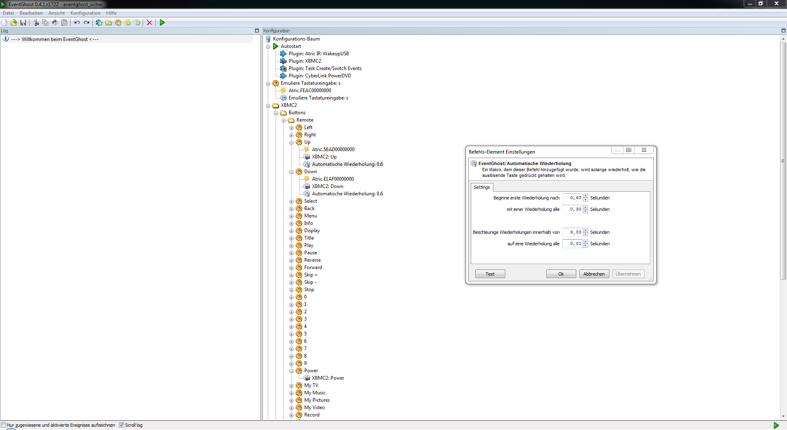Open the Bearbeiten menu
The height and width of the screenshot is (430, 787).
[31, 13]
